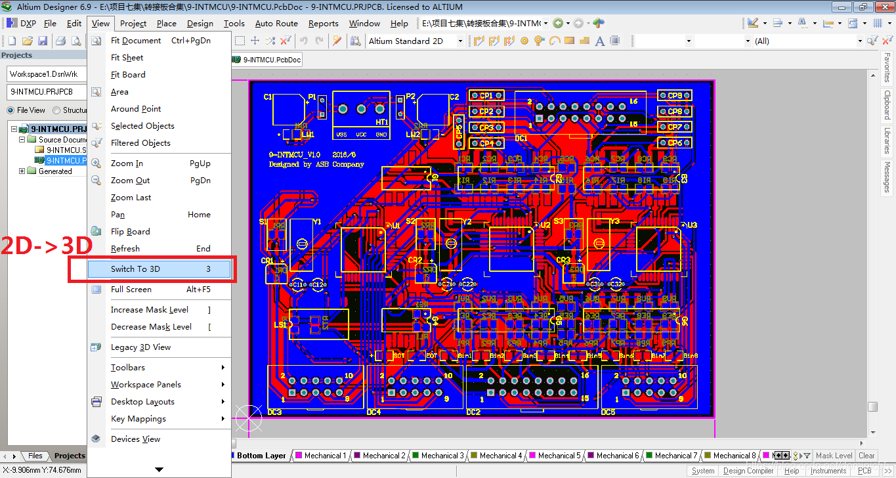Open the document path dropdown
Viewport: 896px width, 478px height.
click(545, 23)
